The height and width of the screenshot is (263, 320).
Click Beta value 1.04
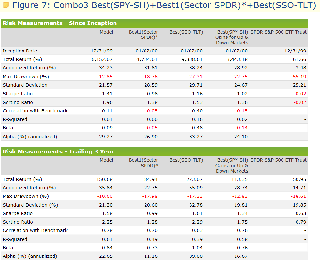[x=197, y=248]
